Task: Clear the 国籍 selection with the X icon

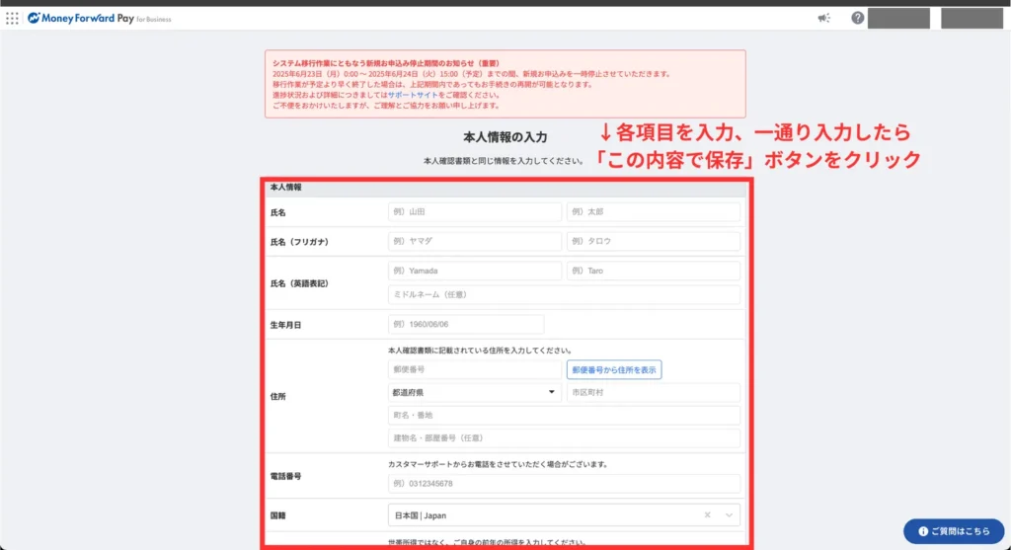Action: coord(707,515)
